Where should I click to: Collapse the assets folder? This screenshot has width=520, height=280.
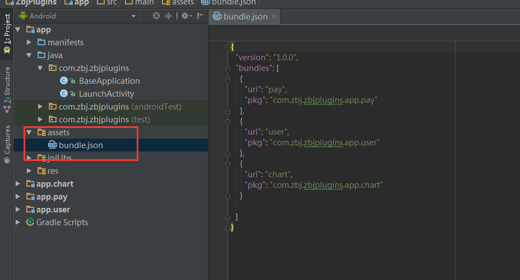(x=29, y=132)
